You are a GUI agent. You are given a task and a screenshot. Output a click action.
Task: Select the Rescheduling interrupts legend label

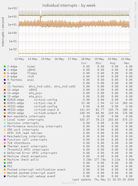(26, 136)
